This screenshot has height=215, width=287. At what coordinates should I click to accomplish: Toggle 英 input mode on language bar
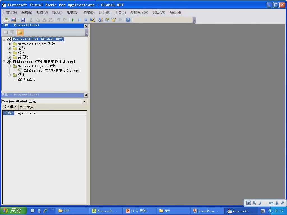pos(254,203)
